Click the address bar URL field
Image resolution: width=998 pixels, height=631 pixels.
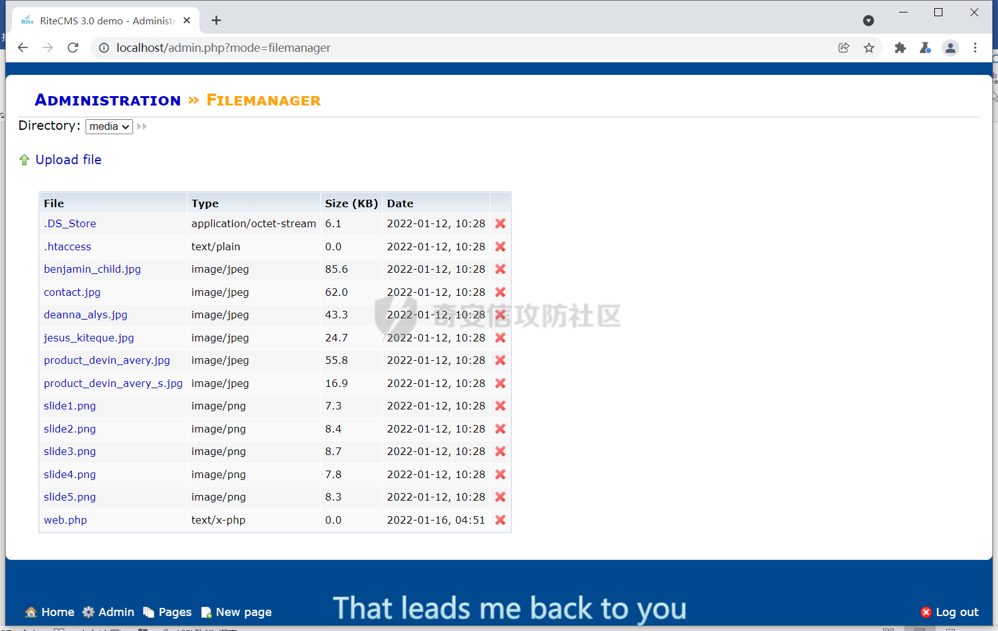coord(437,48)
